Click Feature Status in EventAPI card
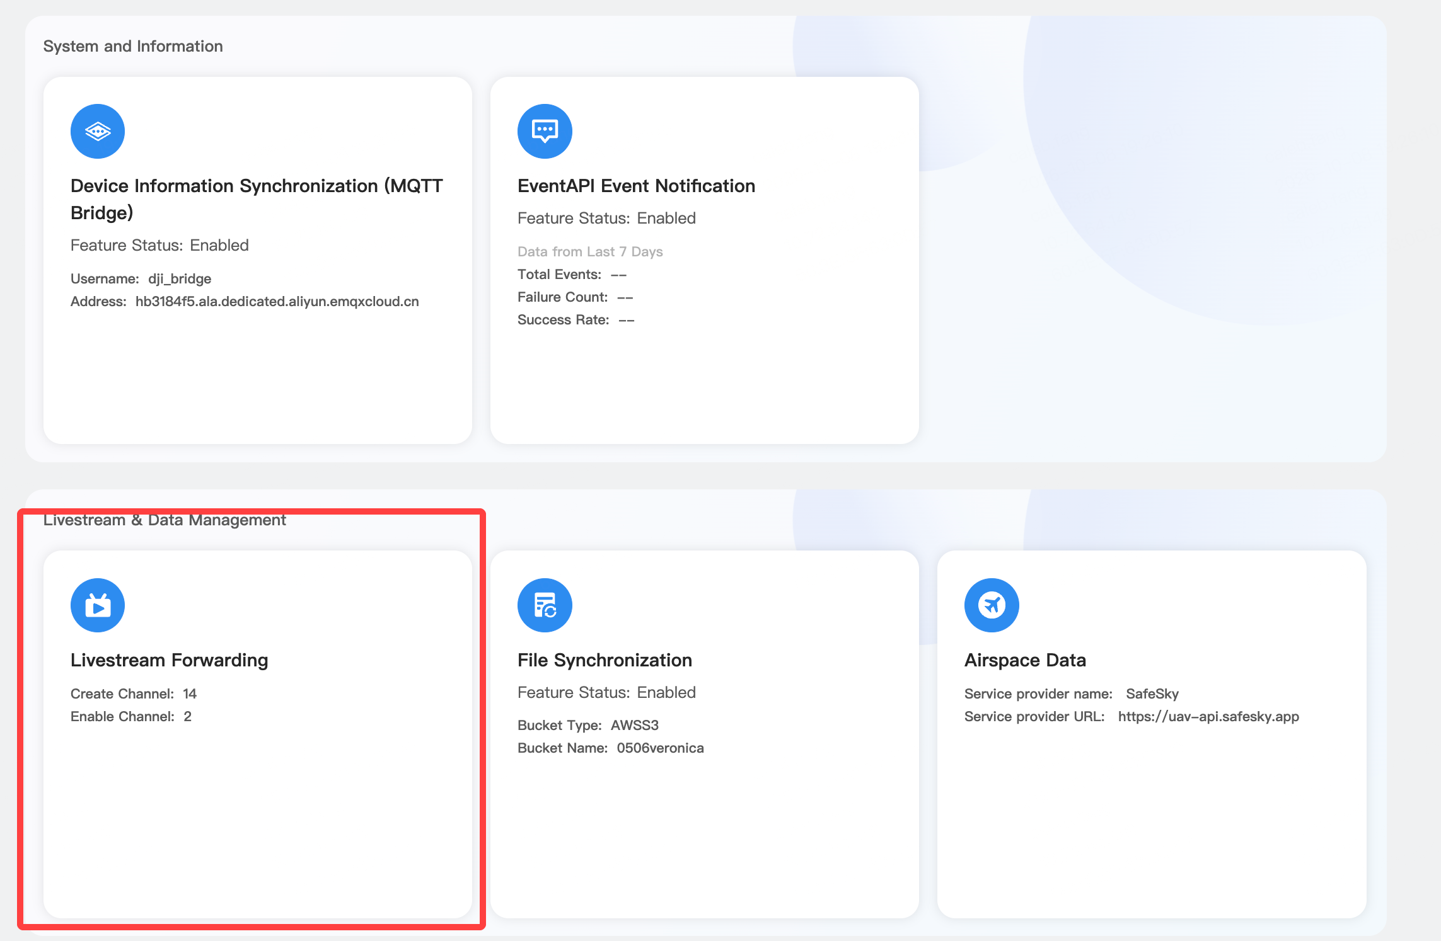The image size is (1441, 941). tap(606, 218)
